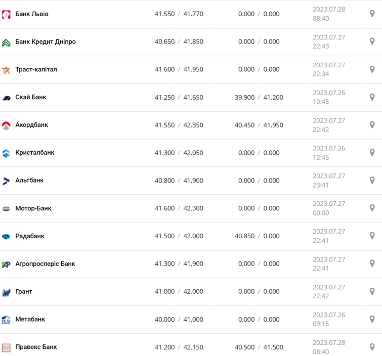This screenshot has height=356, width=382.
Task: Open the Банк Львів link
Action: [x=32, y=14]
